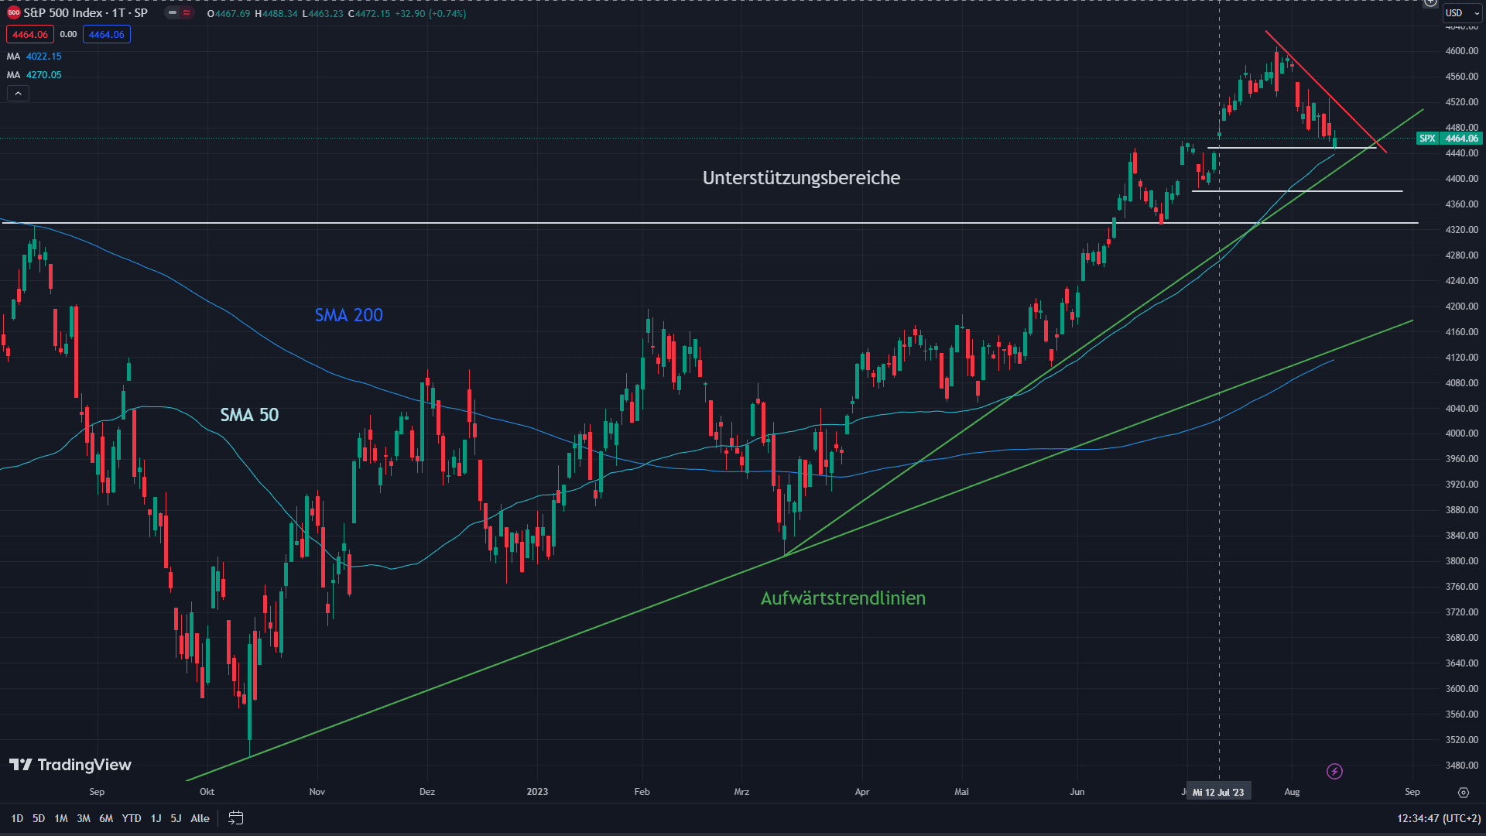Click the 0.00 spread value
This screenshot has height=836, width=1486.
pos(68,34)
